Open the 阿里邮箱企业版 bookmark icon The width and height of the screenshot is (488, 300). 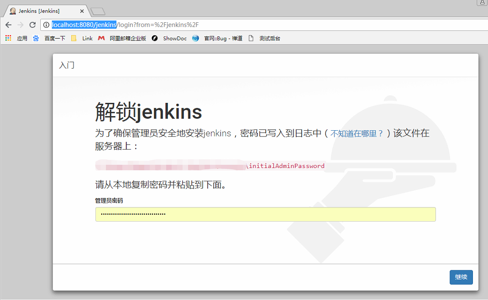[101, 38]
